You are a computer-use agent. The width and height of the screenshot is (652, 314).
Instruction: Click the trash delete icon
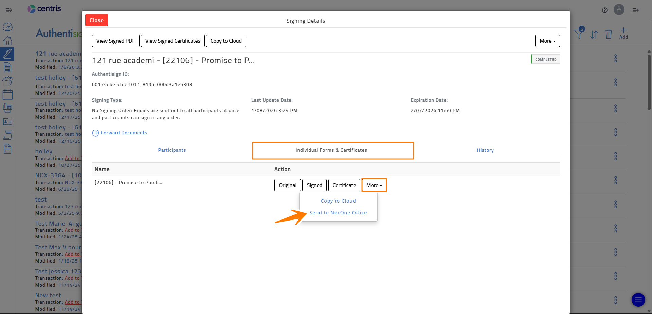[609, 34]
